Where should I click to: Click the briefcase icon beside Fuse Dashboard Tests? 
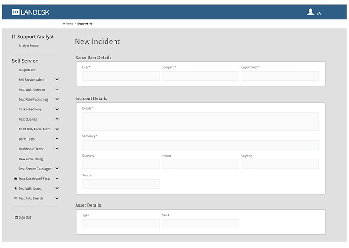tap(16, 179)
